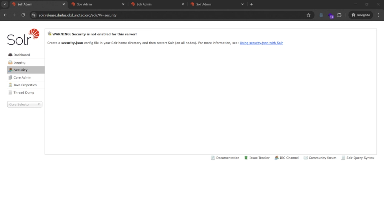Go back to previous page
The width and height of the screenshot is (384, 203).
tap(5, 15)
